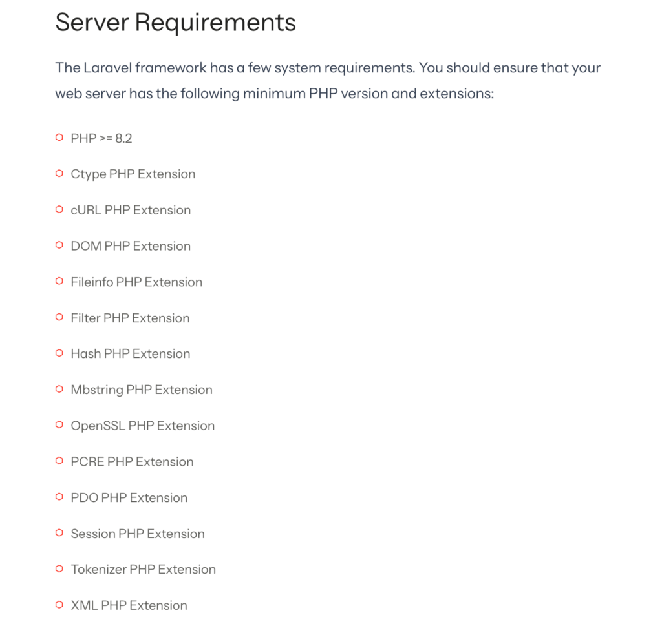Image resolution: width=662 pixels, height=635 pixels.
Task: Click the bullet icon beside Filter PHP Extension
Action: pyautogui.click(x=59, y=317)
